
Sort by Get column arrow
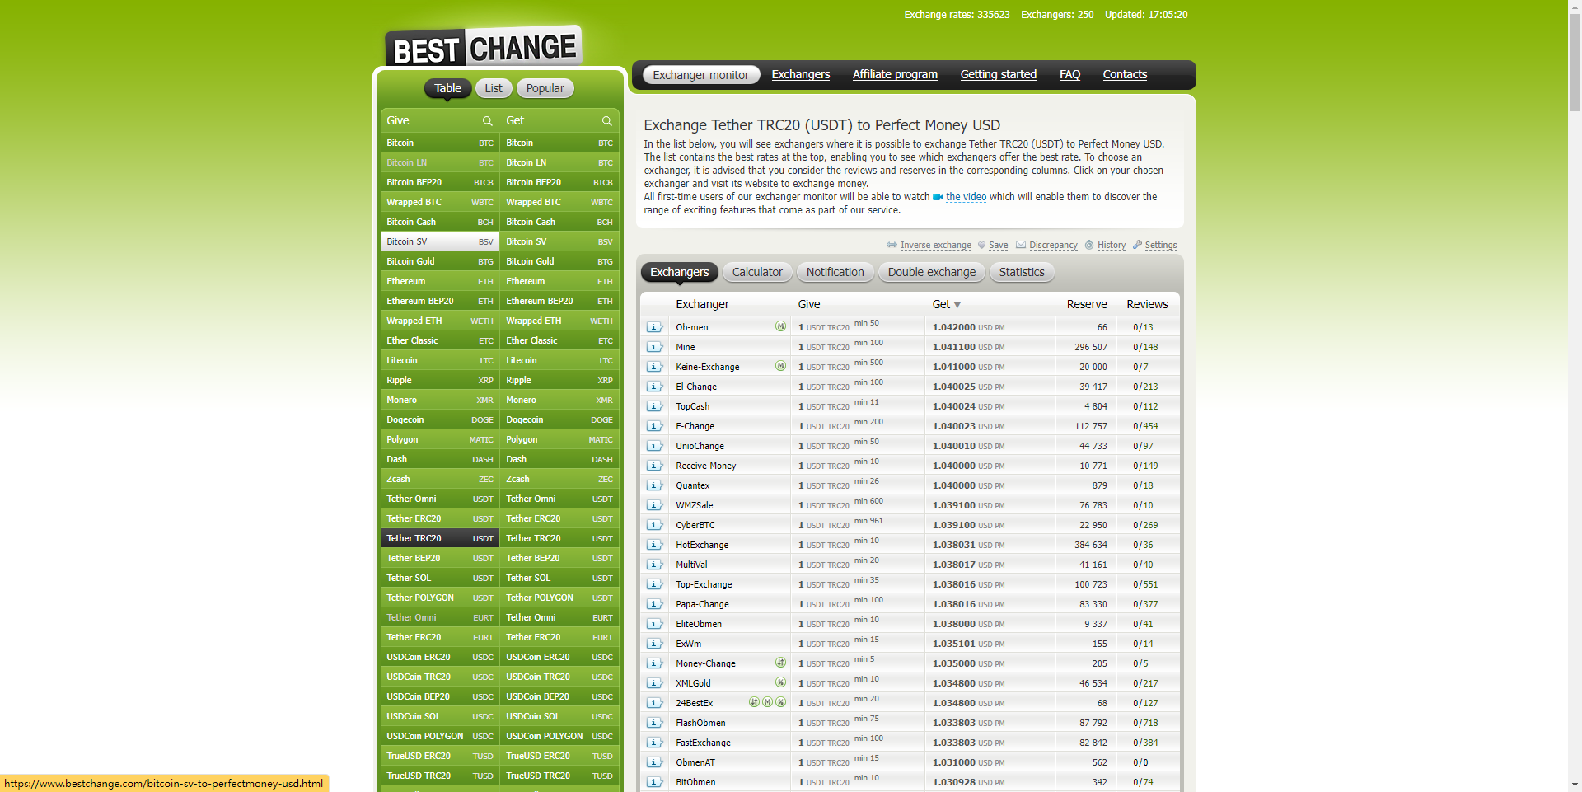pos(957,305)
